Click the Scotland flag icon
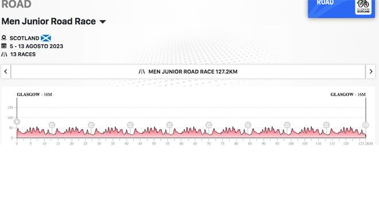 pos(46,38)
